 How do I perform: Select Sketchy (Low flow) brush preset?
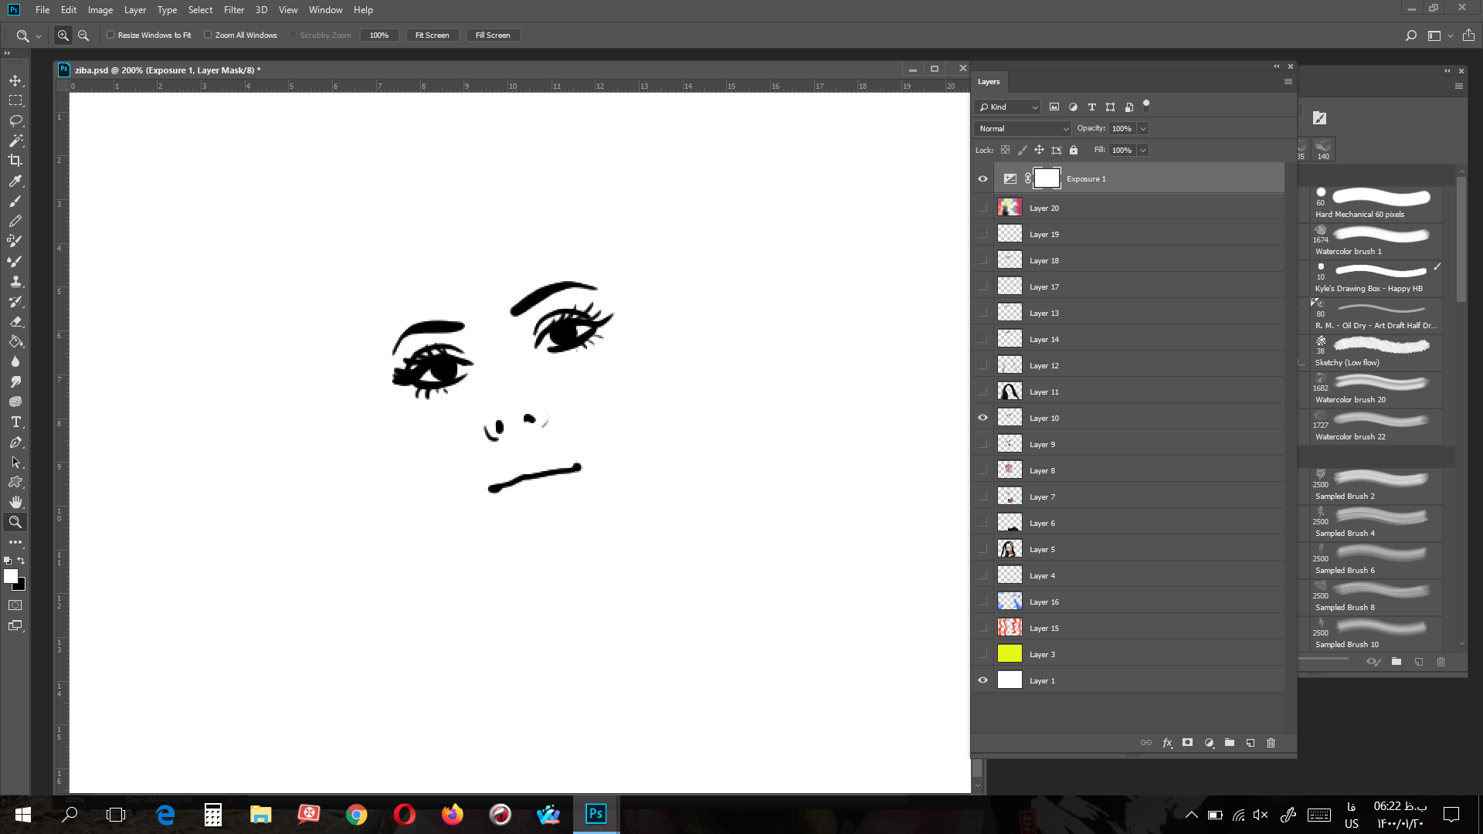(x=1375, y=352)
